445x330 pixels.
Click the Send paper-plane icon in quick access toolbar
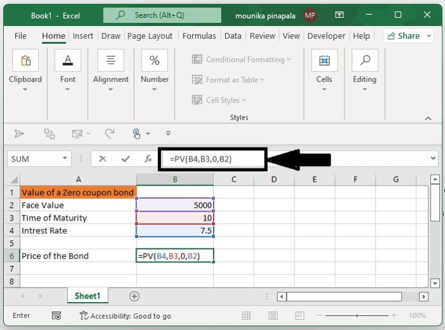click(19, 134)
